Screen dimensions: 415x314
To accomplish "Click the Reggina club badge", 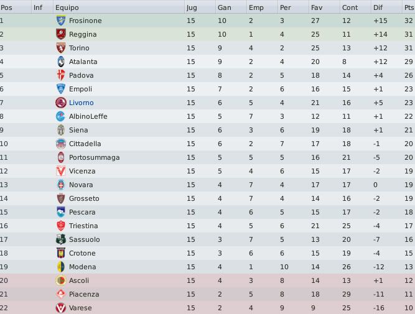I will click(61, 34).
